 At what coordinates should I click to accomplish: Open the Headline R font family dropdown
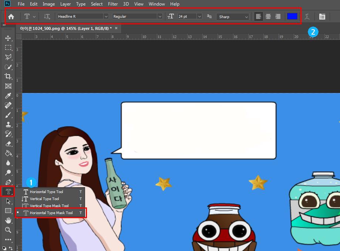[106, 17]
